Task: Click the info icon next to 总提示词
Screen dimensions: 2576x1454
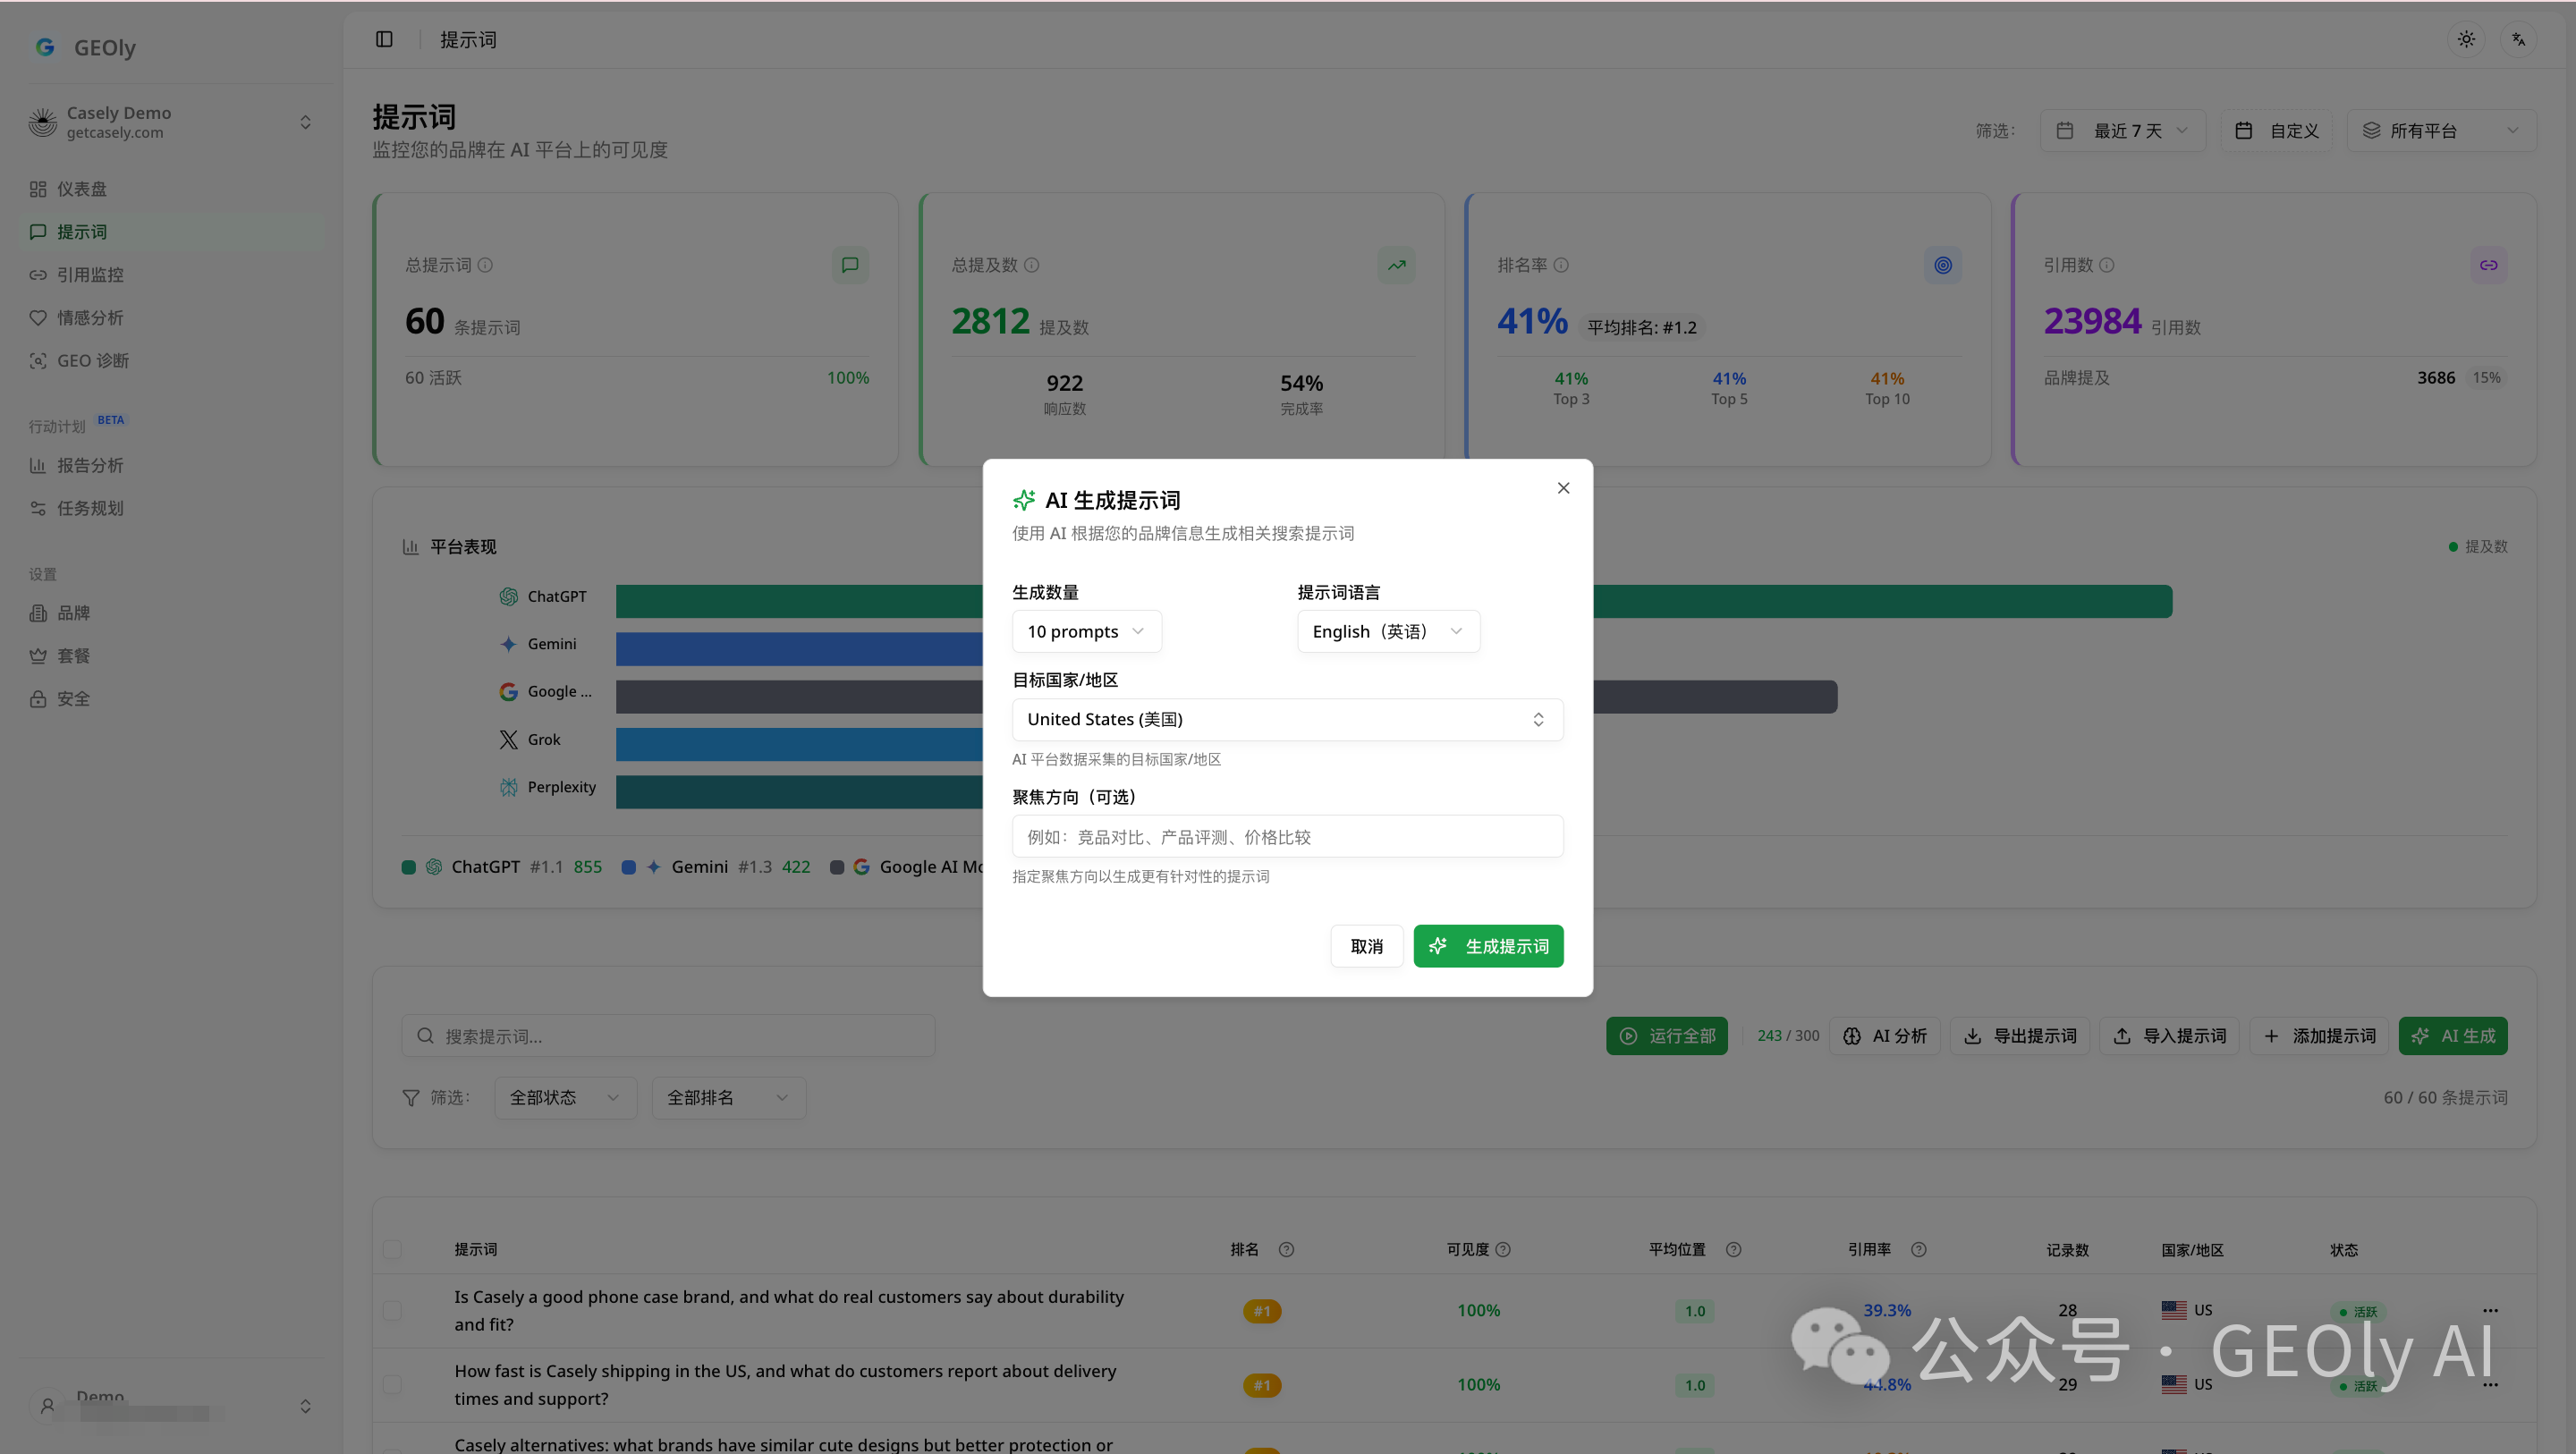Action: click(x=485, y=265)
